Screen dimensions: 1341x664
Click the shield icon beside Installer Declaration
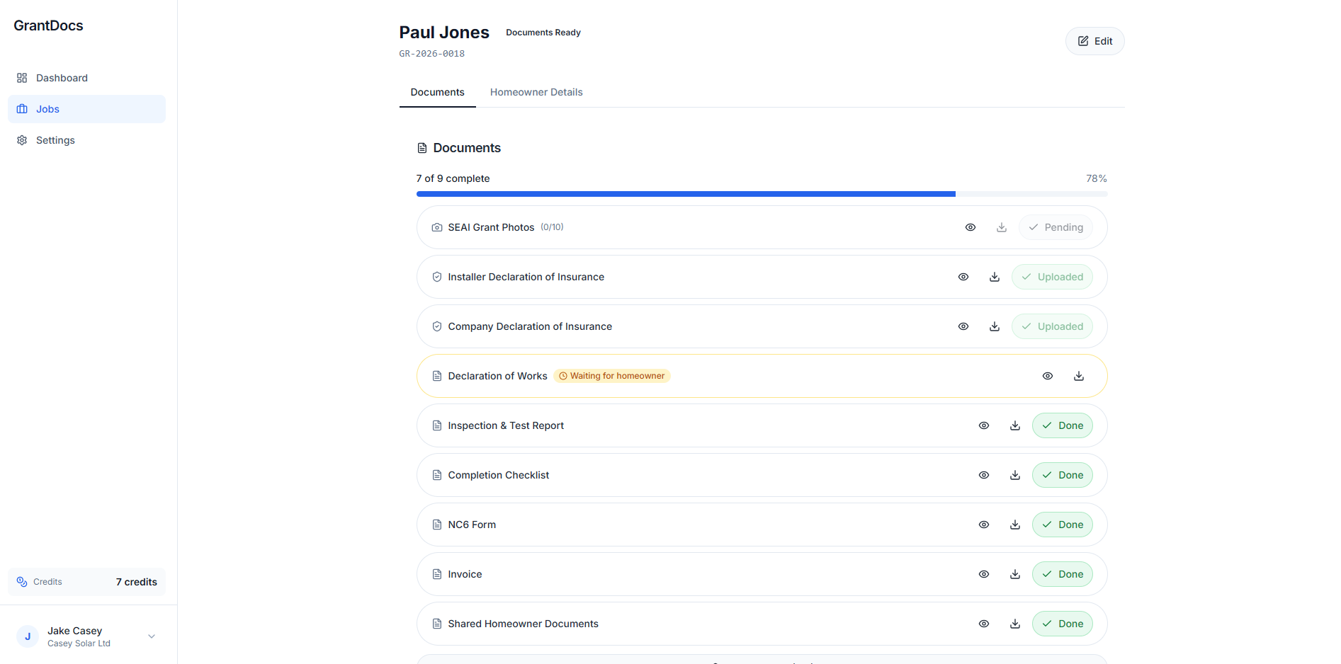(437, 277)
